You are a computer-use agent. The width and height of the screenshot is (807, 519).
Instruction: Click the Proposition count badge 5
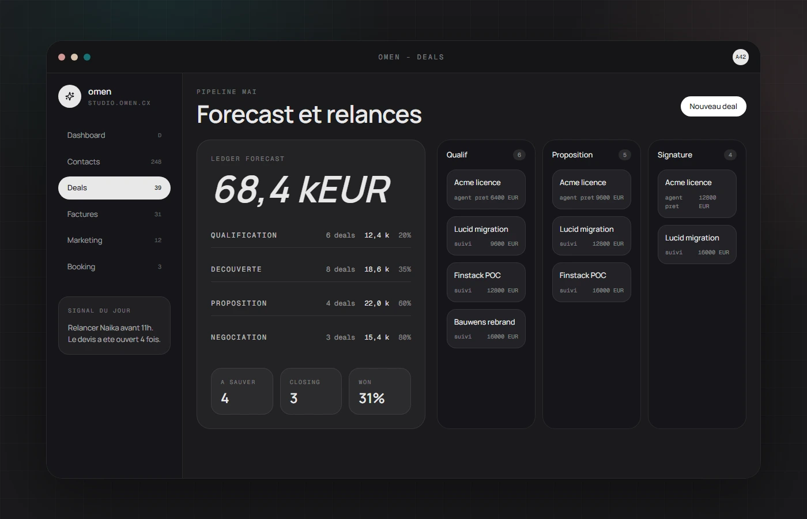pos(625,155)
